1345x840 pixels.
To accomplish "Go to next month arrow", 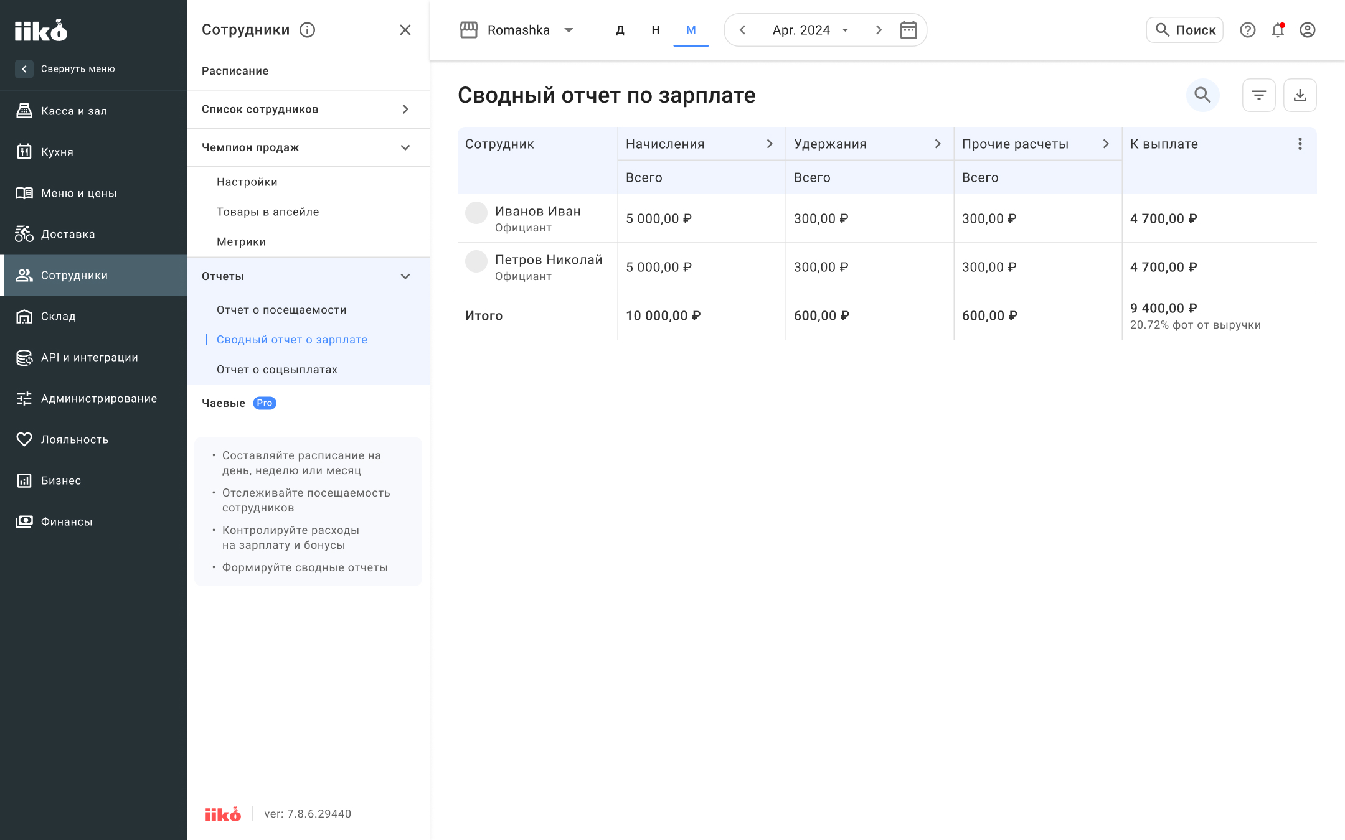I will (879, 30).
